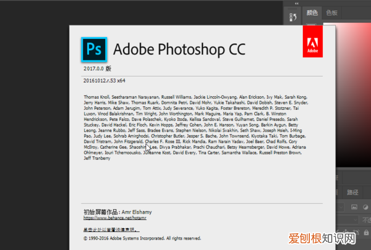The width and height of the screenshot is (371, 250).
Task: Open the layer filter type dropdown
Action: pos(339,206)
